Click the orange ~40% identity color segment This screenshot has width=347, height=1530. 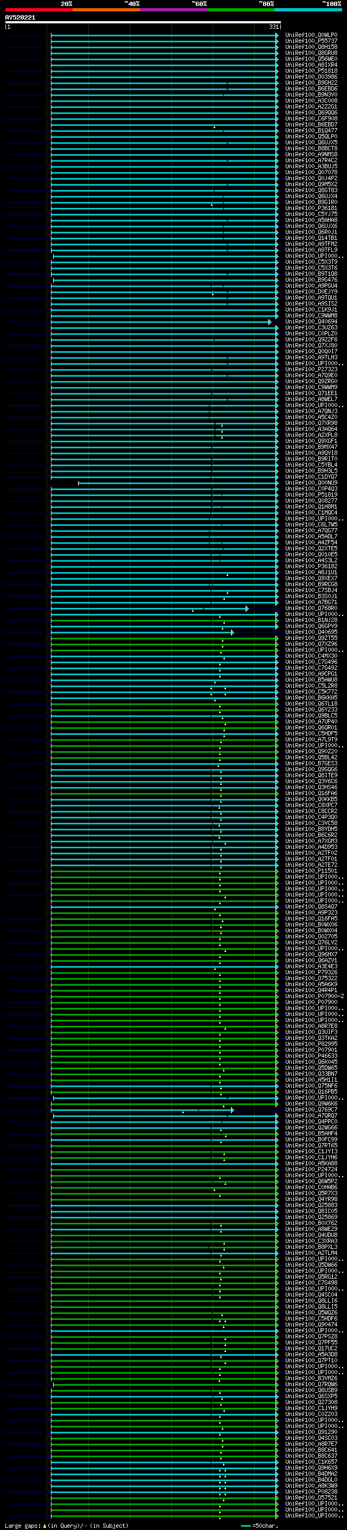click(106, 10)
